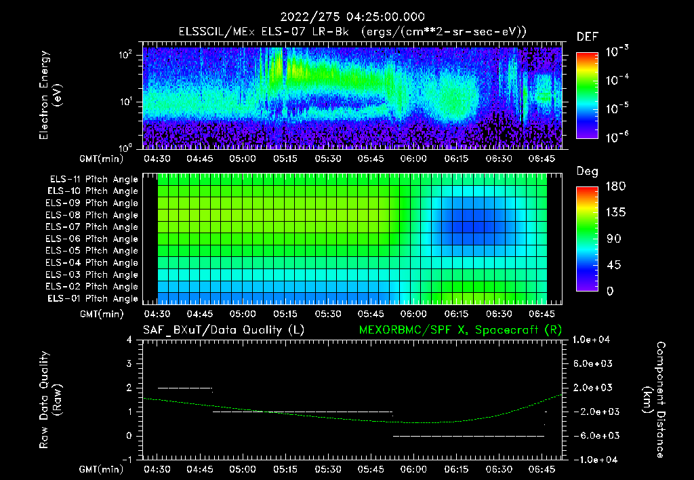
Task: Select the ELS-09 Pitch Angle row label
Action: point(92,203)
